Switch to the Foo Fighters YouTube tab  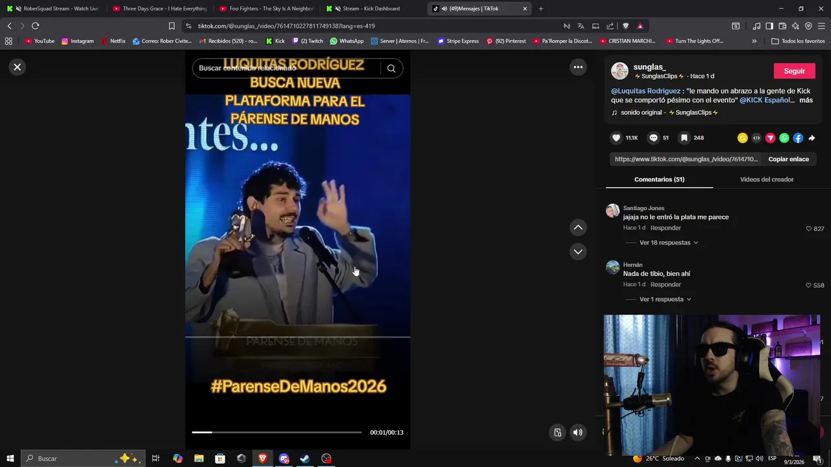(x=267, y=8)
